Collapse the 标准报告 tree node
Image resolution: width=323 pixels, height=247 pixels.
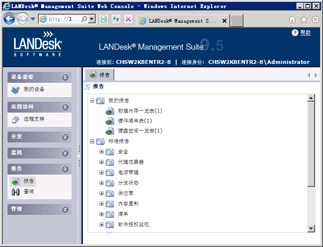(x=92, y=141)
